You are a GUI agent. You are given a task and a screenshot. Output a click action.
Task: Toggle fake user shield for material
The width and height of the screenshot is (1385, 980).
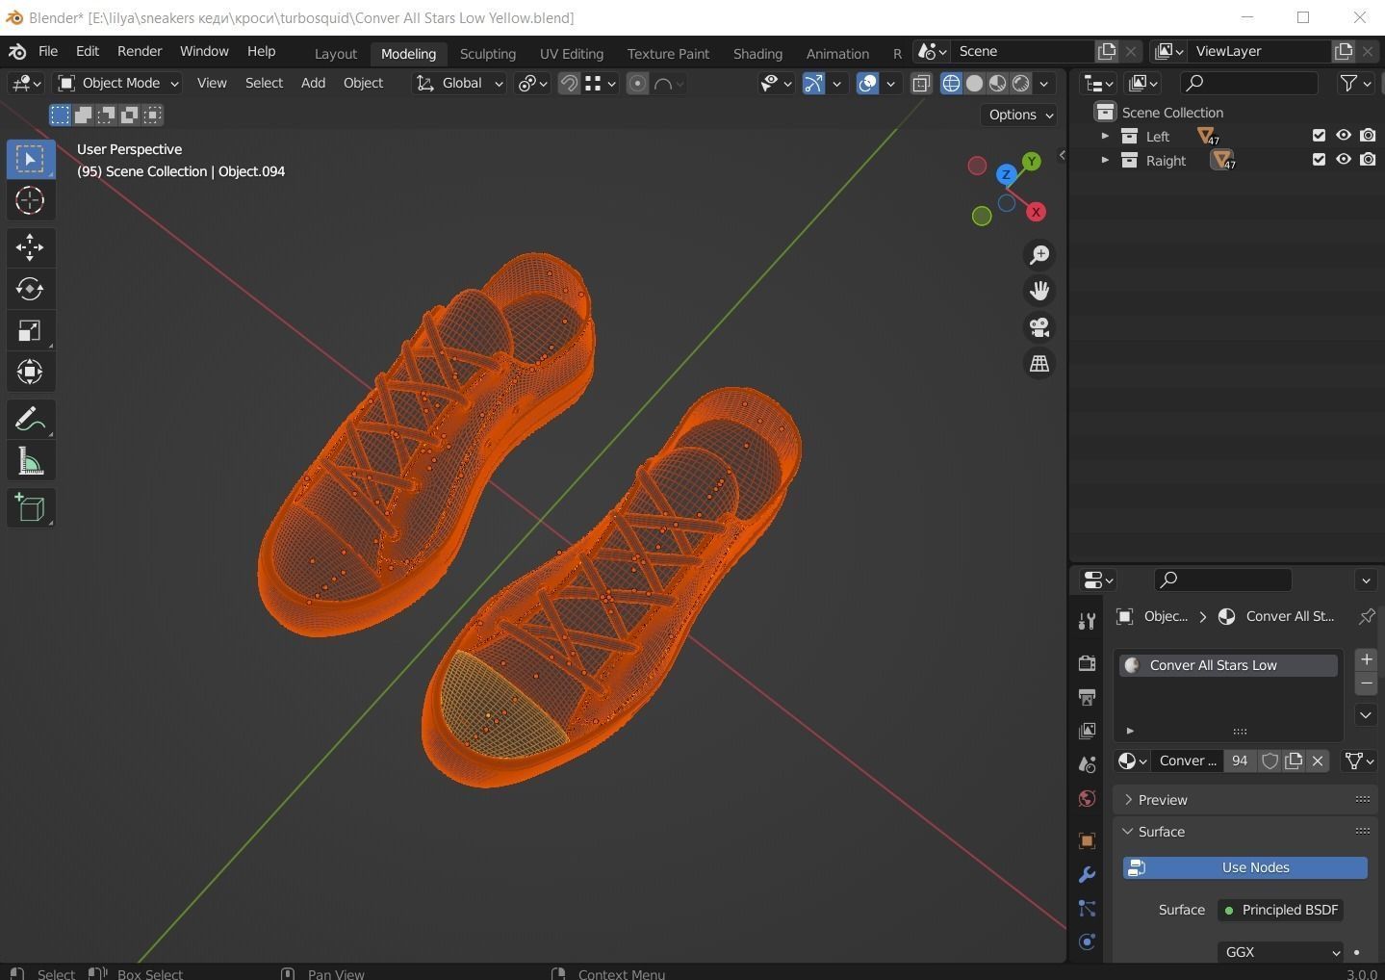(x=1270, y=761)
